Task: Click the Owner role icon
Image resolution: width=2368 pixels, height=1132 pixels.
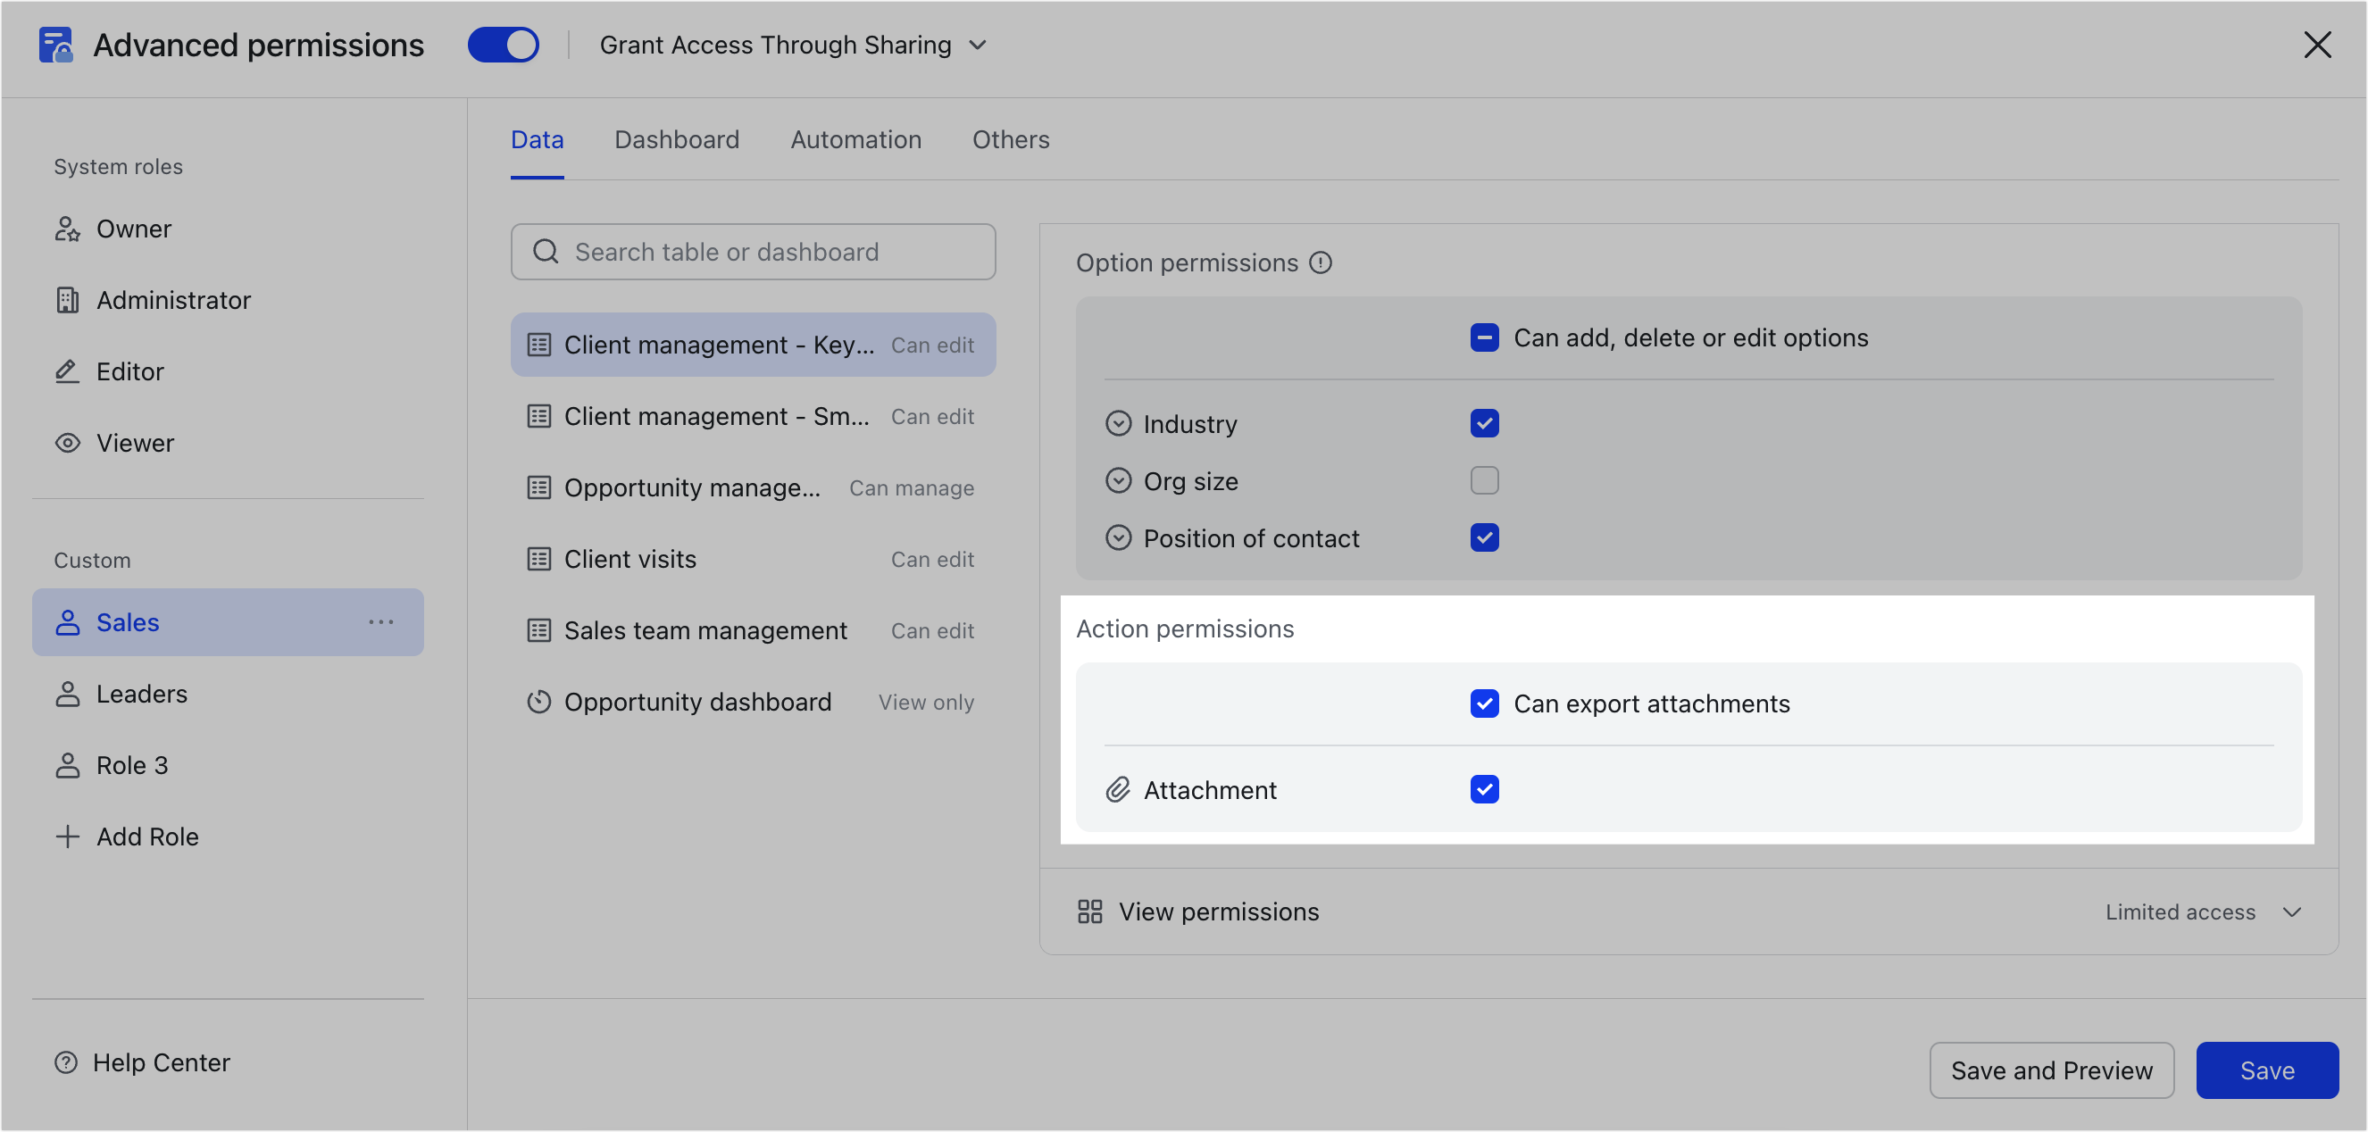Action: click(x=67, y=229)
